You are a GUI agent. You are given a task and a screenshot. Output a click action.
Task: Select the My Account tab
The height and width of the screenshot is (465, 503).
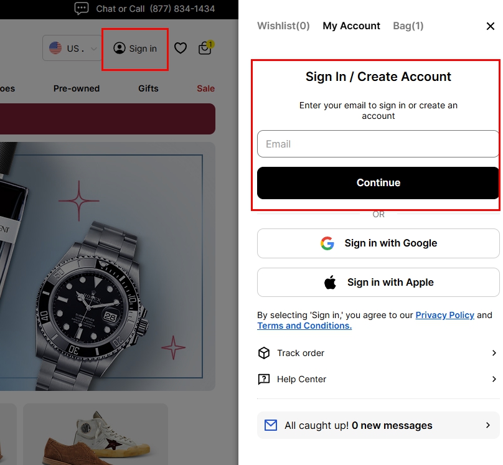pyautogui.click(x=351, y=26)
